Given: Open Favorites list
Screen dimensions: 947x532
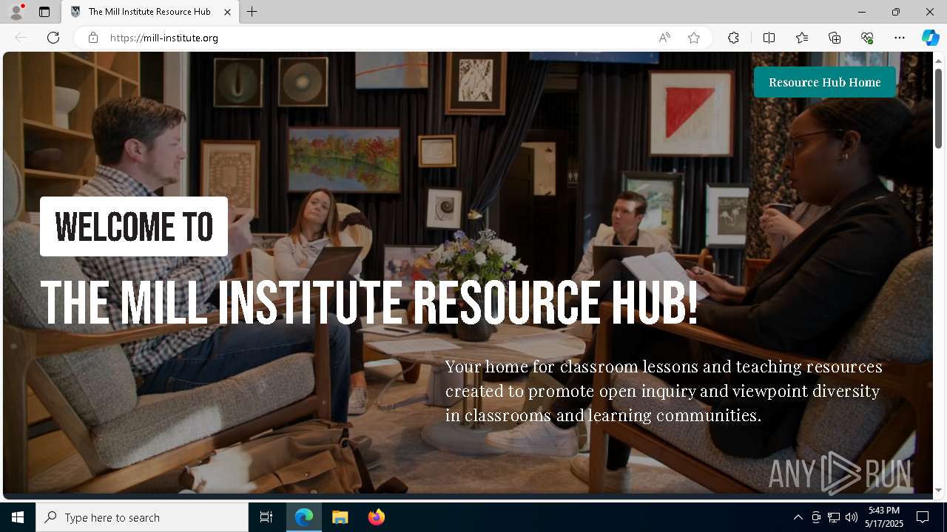Looking at the screenshot, I should coord(802,38).
